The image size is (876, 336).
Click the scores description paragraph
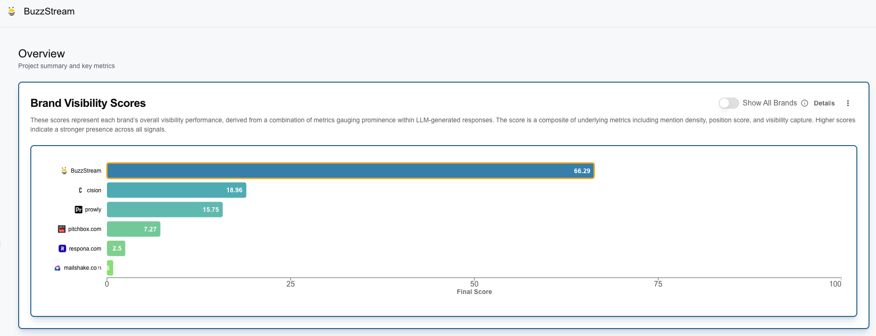[443, 125]
